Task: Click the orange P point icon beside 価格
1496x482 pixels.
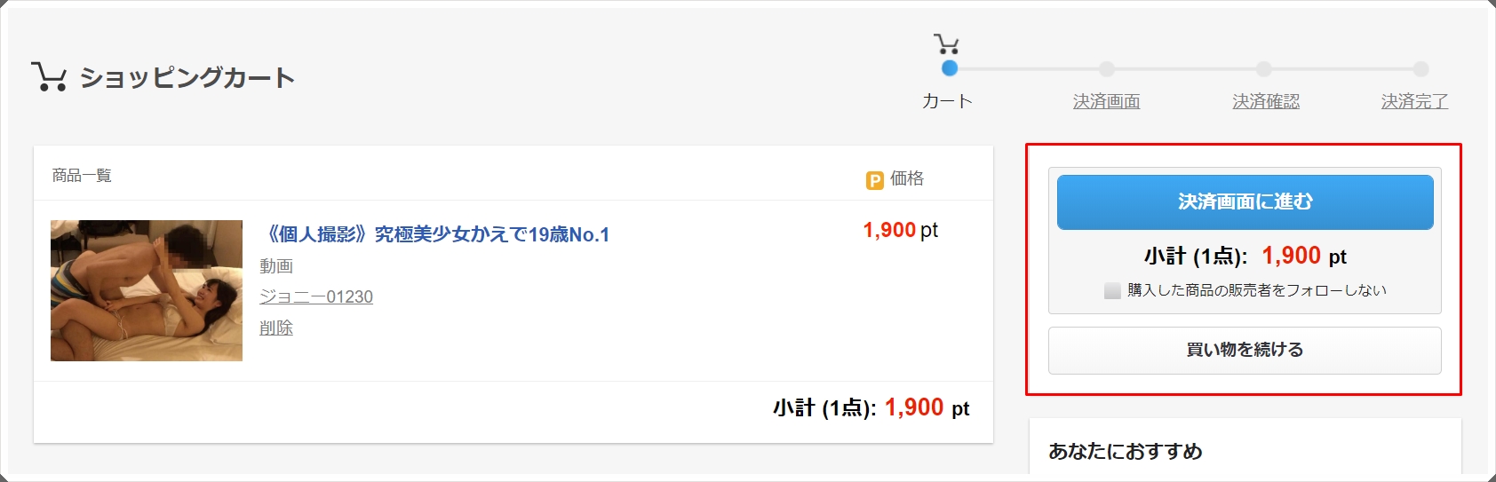Action: click(875, 180)
